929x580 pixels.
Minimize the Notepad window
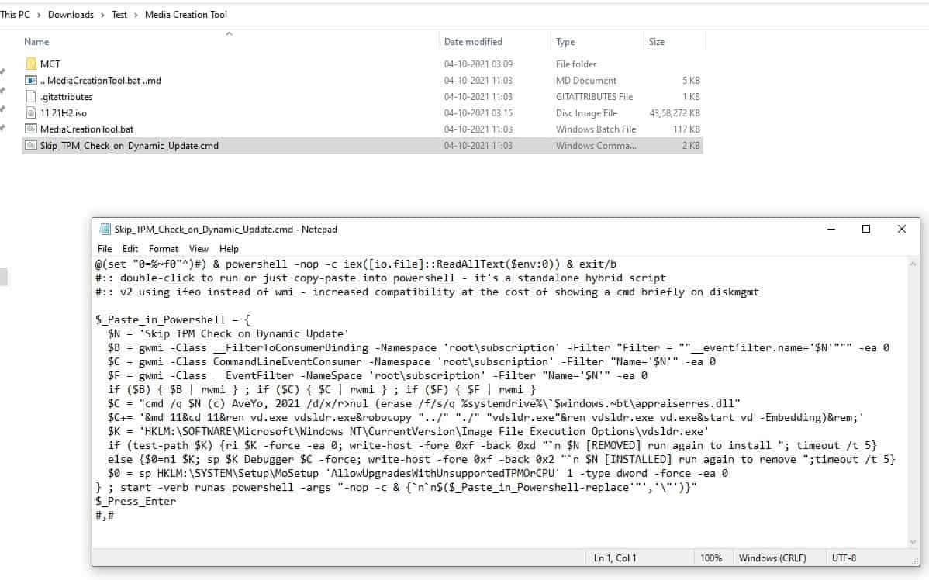pos(831,229)
